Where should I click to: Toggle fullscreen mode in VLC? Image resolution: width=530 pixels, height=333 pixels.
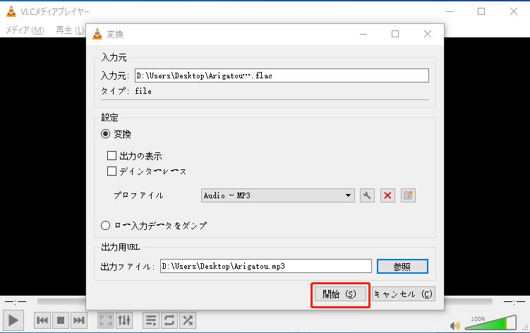tap(106, 320)
